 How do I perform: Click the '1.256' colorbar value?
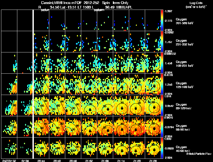pos(169,85)
